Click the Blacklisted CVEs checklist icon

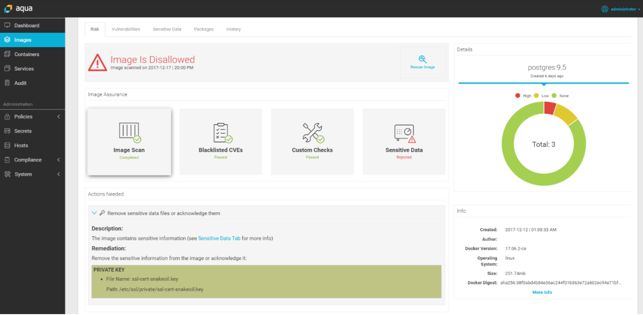pos(223,133)
